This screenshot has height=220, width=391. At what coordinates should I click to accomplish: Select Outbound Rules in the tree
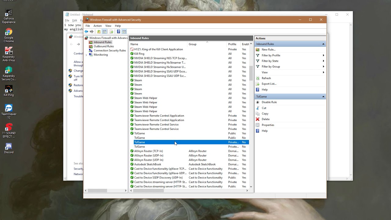104,46
